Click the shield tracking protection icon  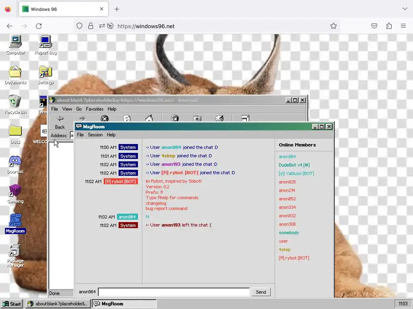pyautogui.click(x=79, y=26)
